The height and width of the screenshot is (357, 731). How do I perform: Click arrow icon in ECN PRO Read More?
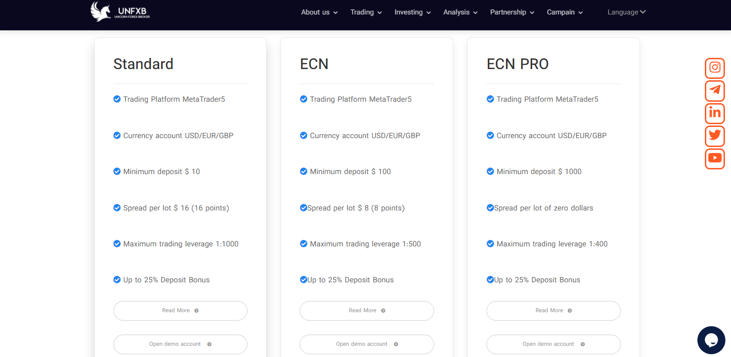point(569,311)
